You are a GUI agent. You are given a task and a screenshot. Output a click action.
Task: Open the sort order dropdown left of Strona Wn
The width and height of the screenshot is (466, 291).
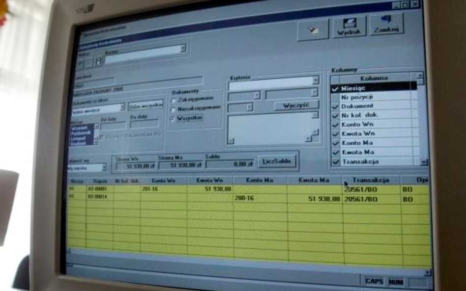tap(104, 168)
